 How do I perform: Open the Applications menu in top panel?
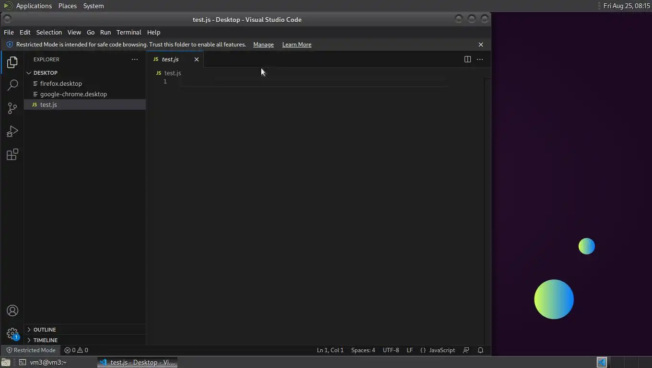tap(34, 6)
